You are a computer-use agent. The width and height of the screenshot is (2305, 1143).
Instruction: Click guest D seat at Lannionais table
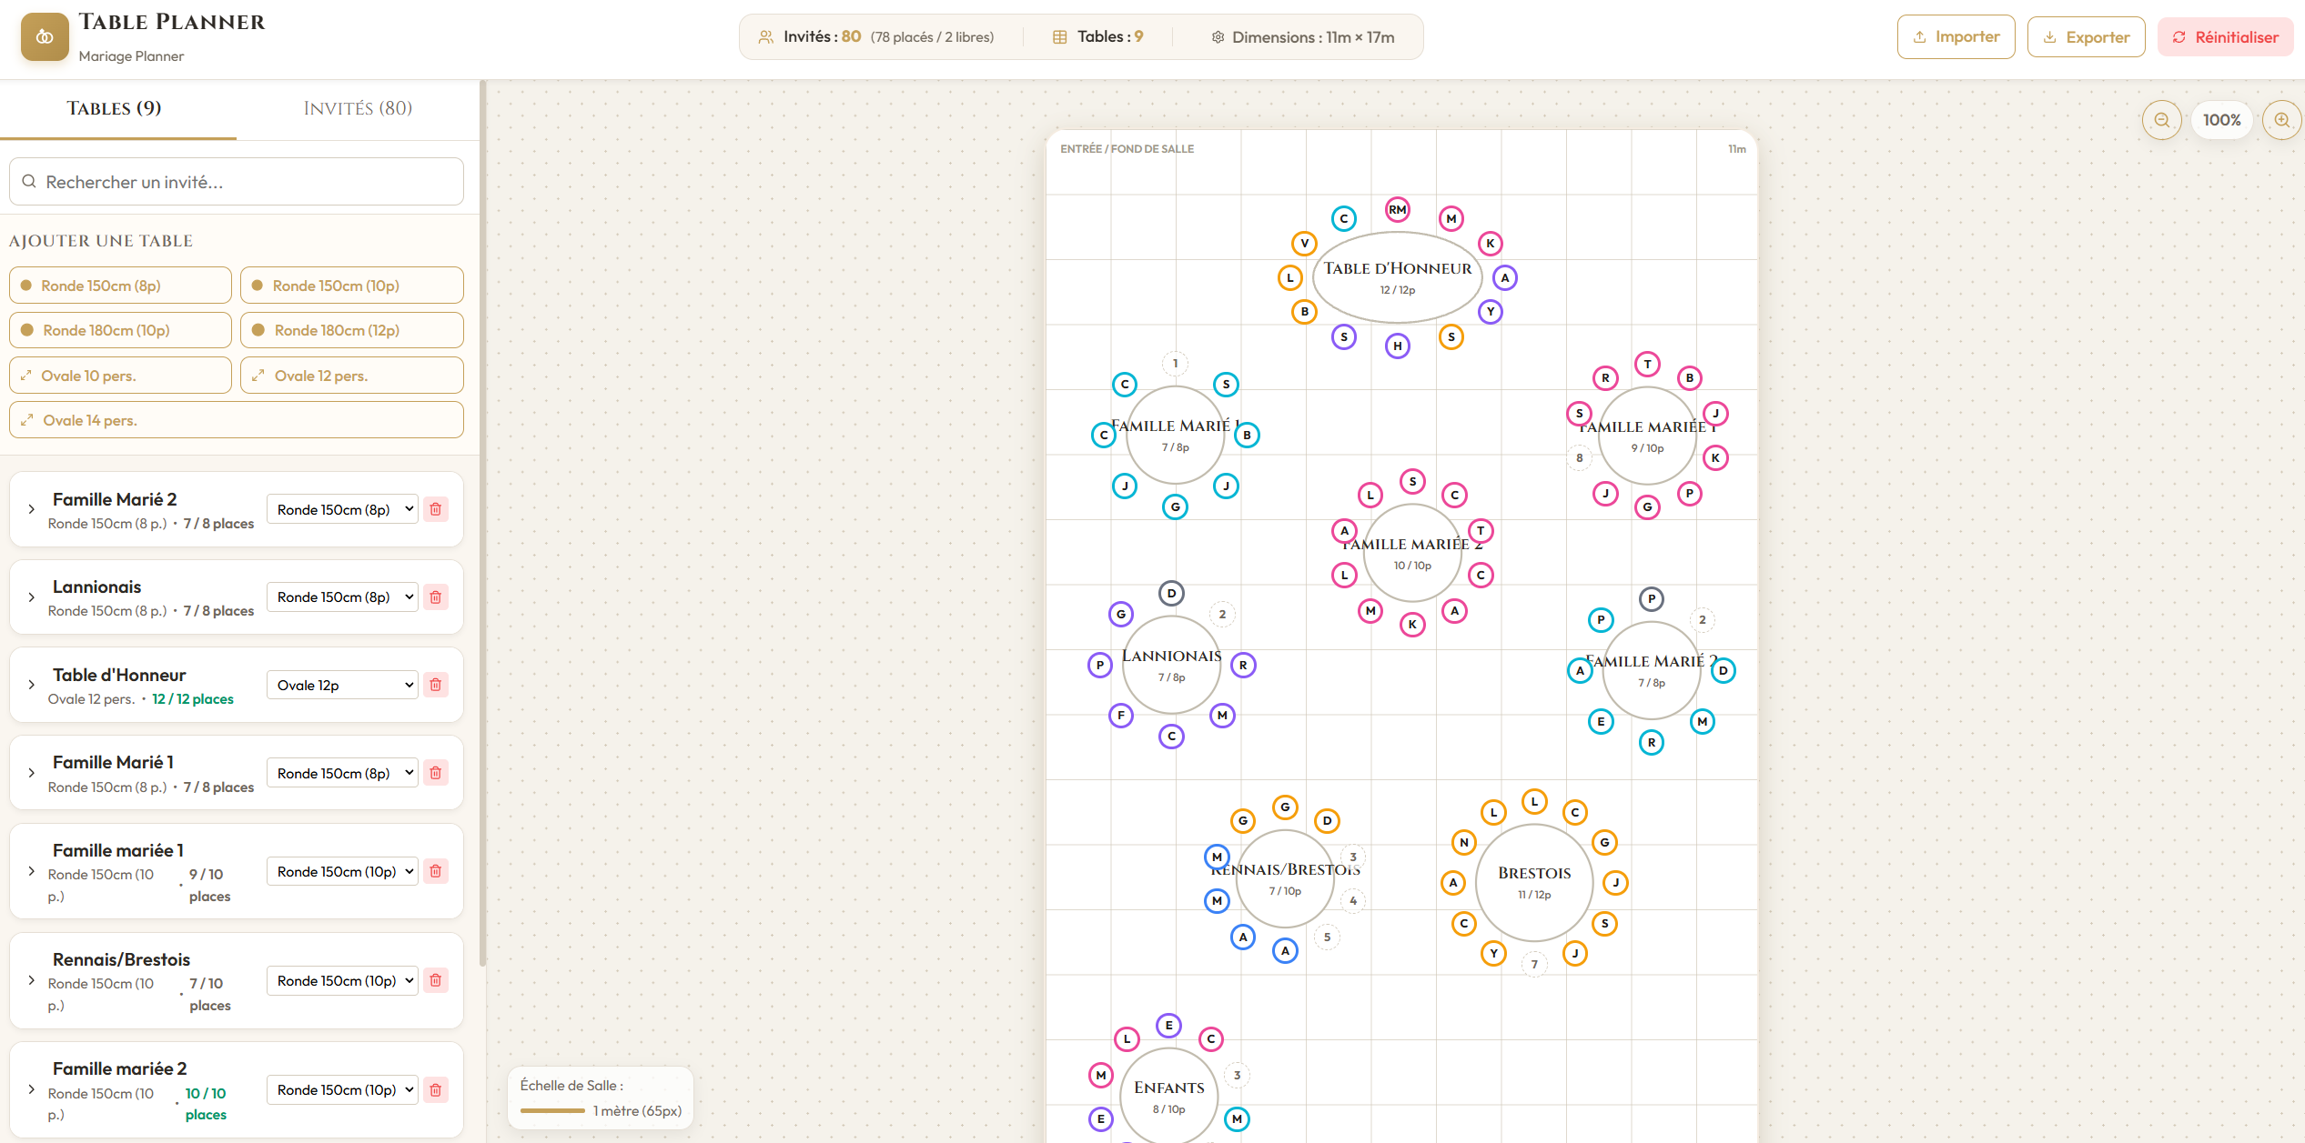[x=1172, y=594]
